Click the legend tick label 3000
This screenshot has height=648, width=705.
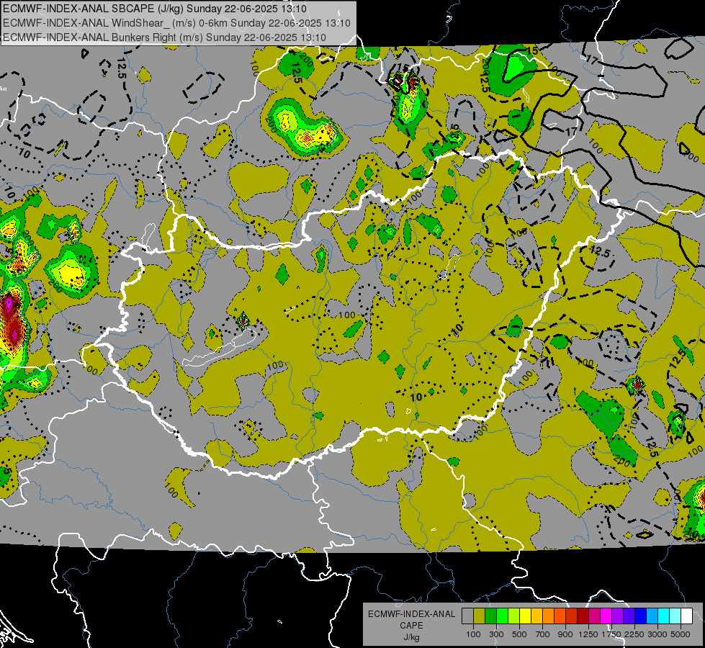[657, 634]
